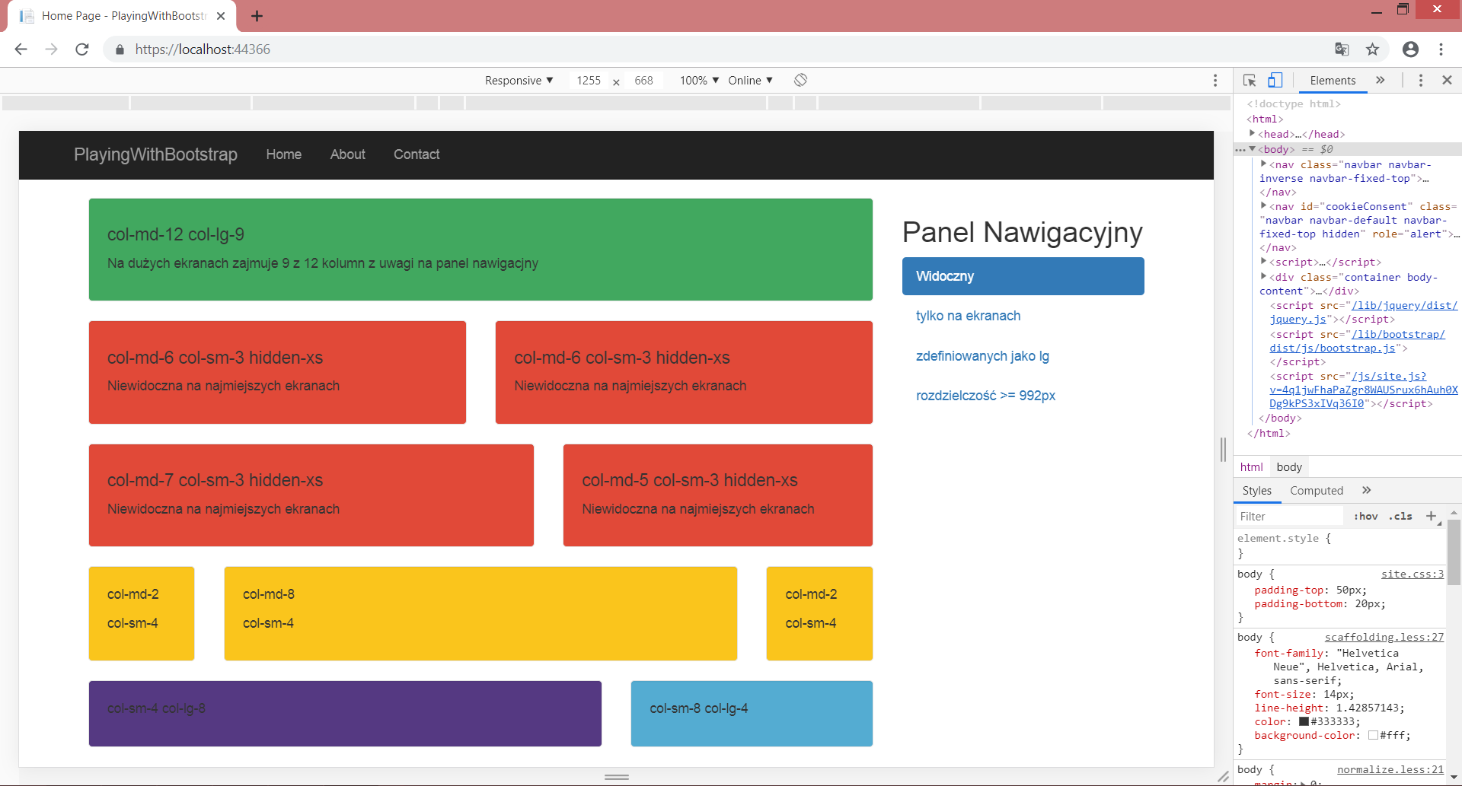Switch to the Computed tab
The height and width of the screenshot is (786, 1462).
[1317, 491]
